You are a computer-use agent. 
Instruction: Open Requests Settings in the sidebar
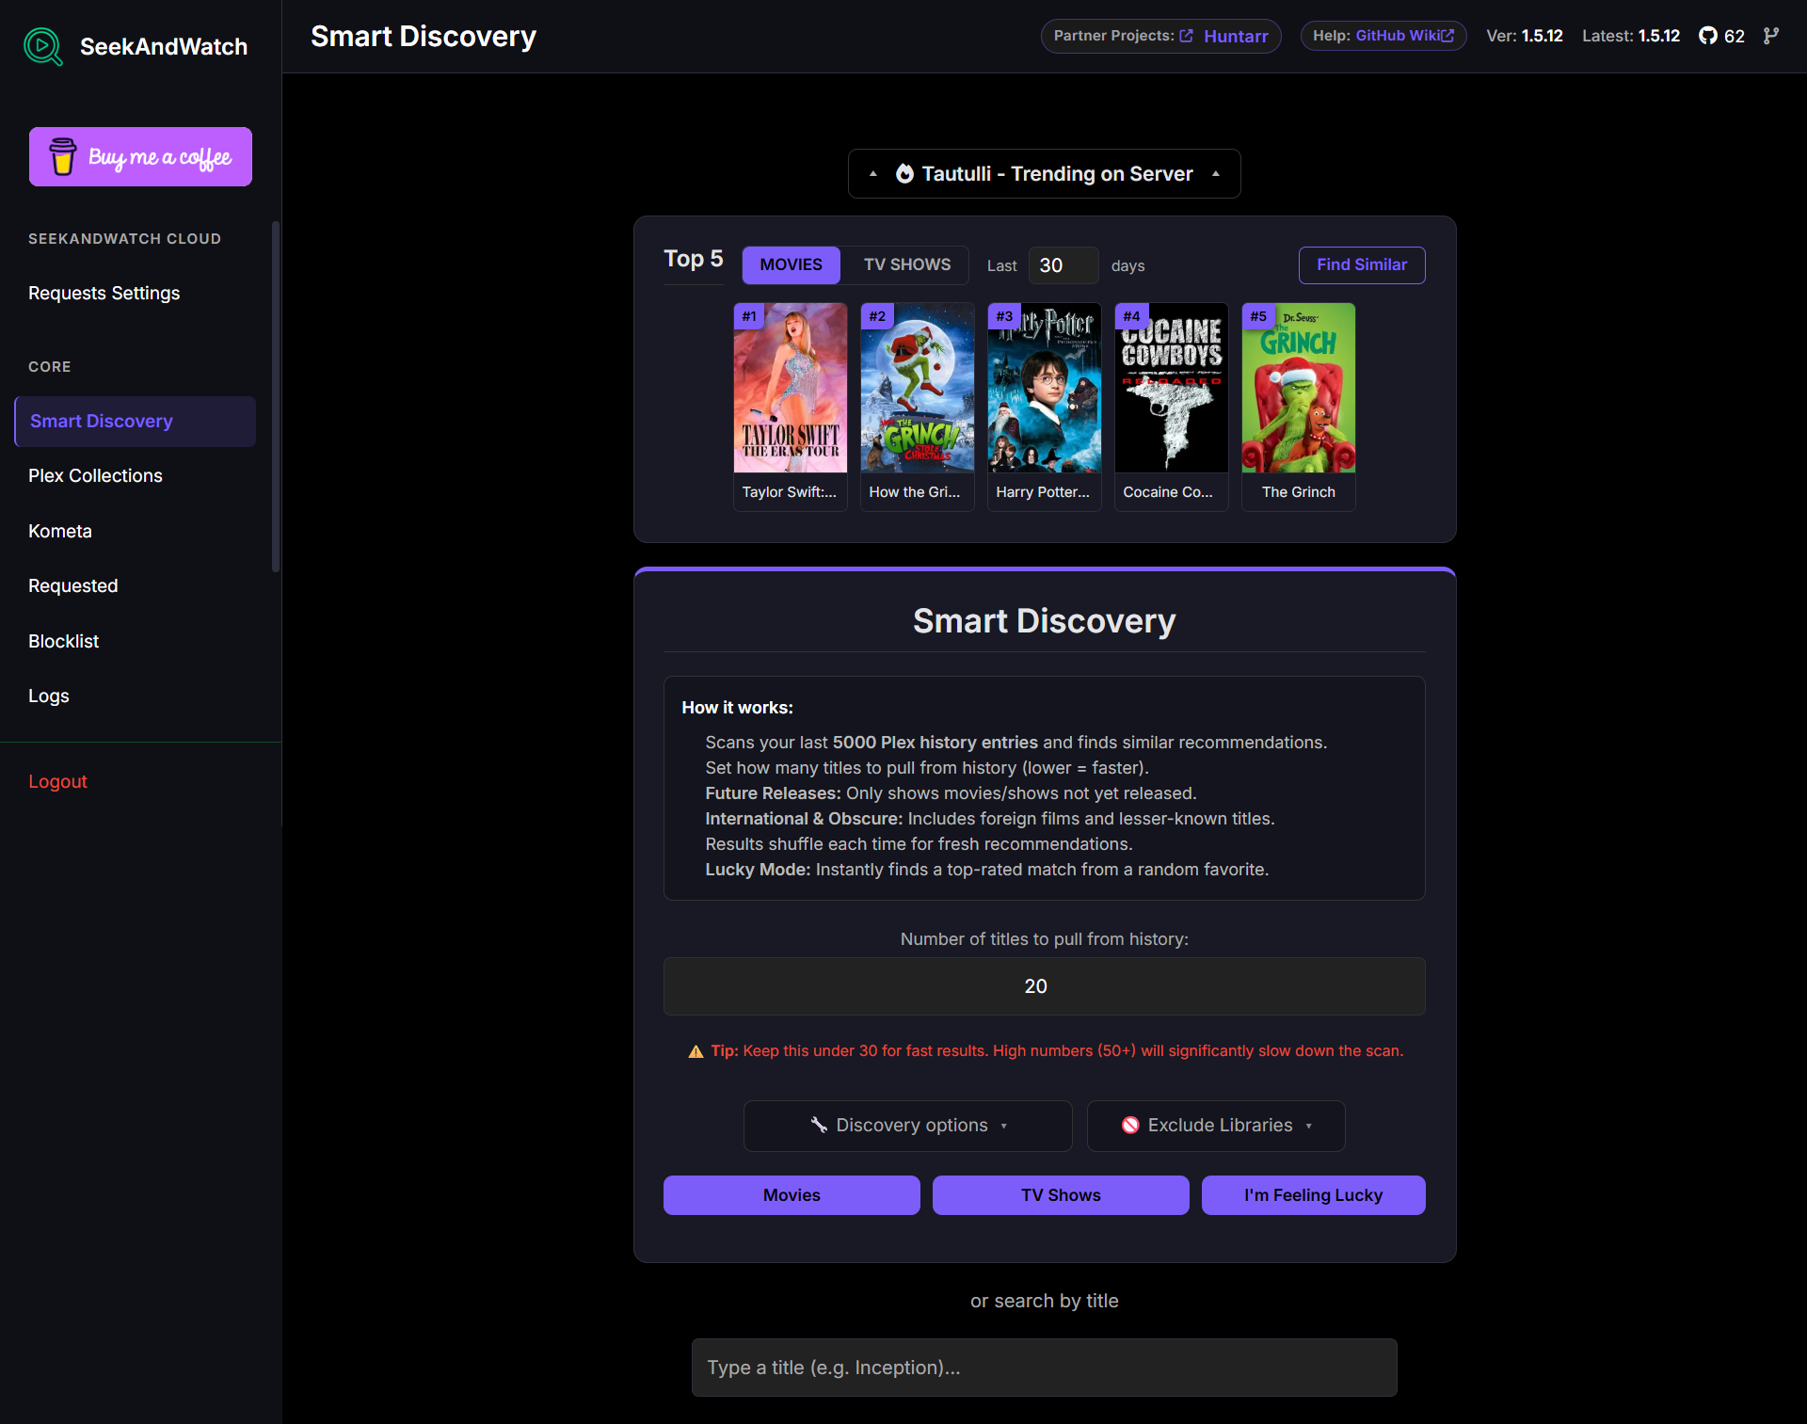point(104,293)
